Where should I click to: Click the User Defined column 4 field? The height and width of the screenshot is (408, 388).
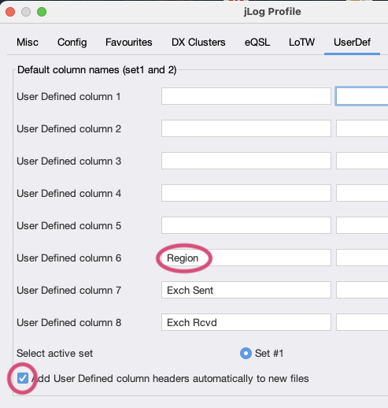point(246,193)
